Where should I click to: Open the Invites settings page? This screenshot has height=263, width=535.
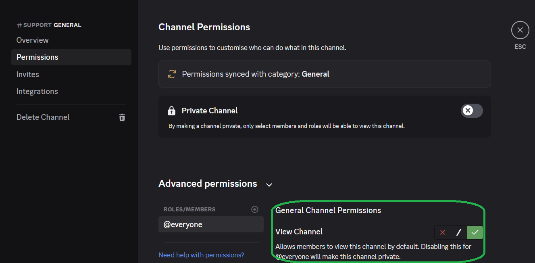coord(27,74)
